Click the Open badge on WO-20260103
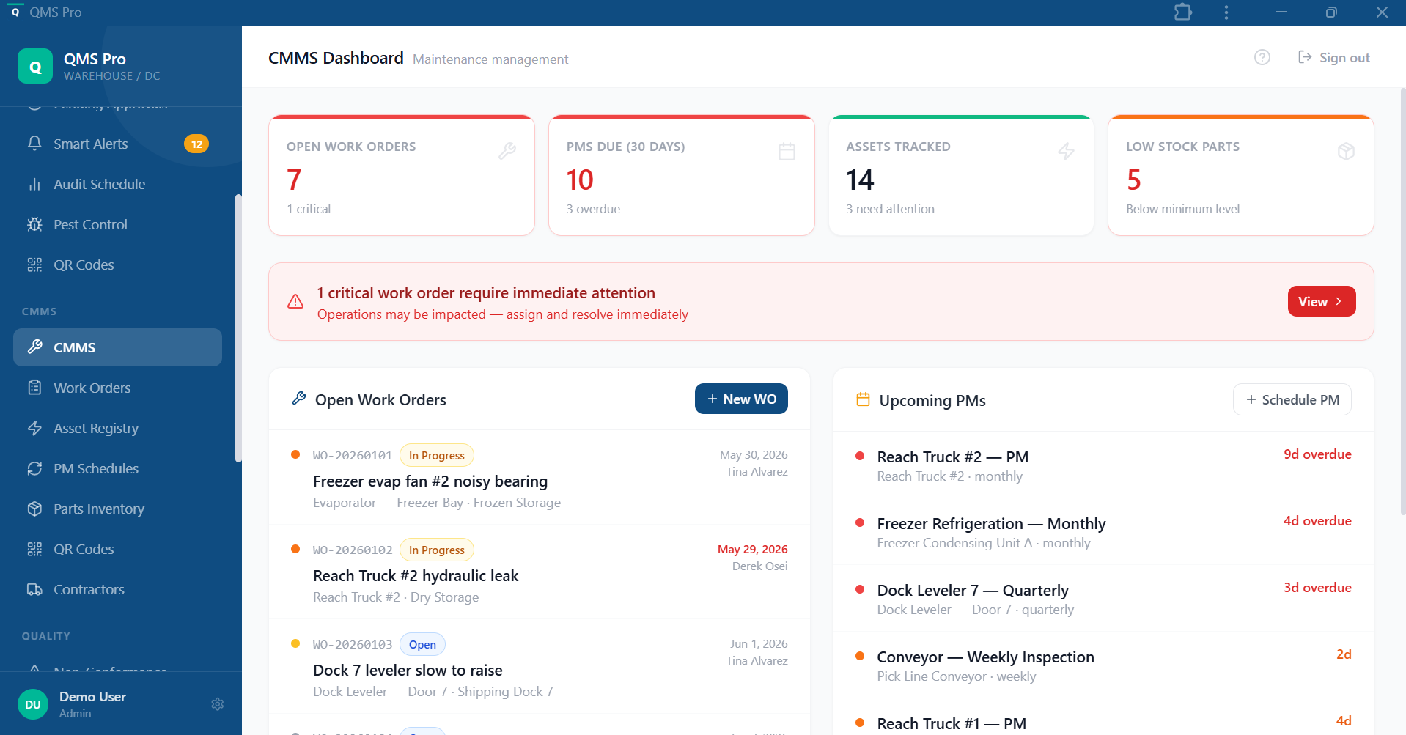The width and height of the screenshot is (1406, 735). tap(422, 644)
